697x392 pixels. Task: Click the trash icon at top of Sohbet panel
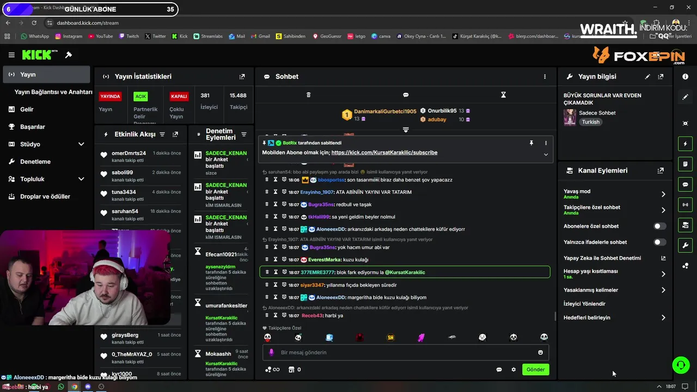[308, 95]
